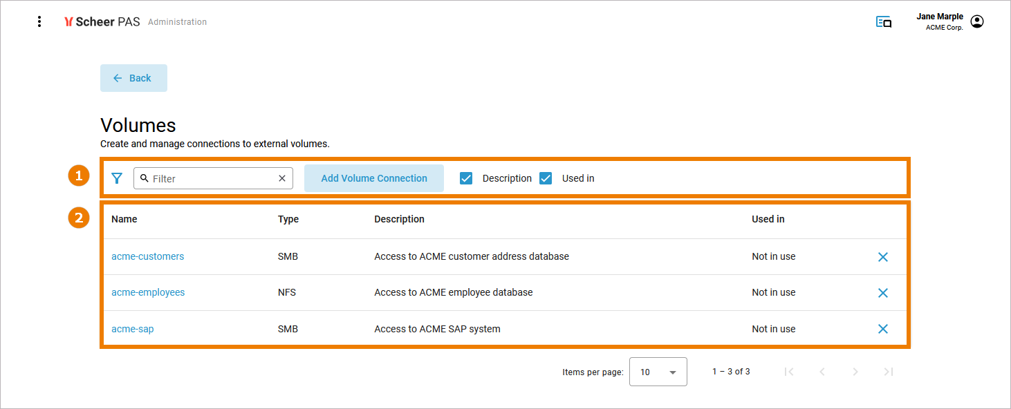Open the Jane Marple user profile icon

click(x=976, y=21)
